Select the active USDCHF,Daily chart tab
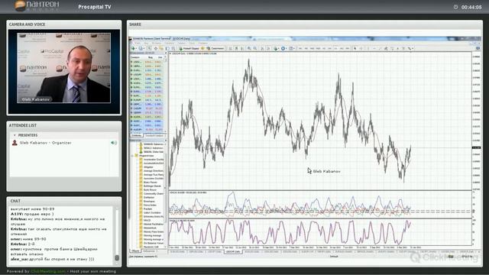The height and width of the screenshot is (275, 489). tap(233, 251)
